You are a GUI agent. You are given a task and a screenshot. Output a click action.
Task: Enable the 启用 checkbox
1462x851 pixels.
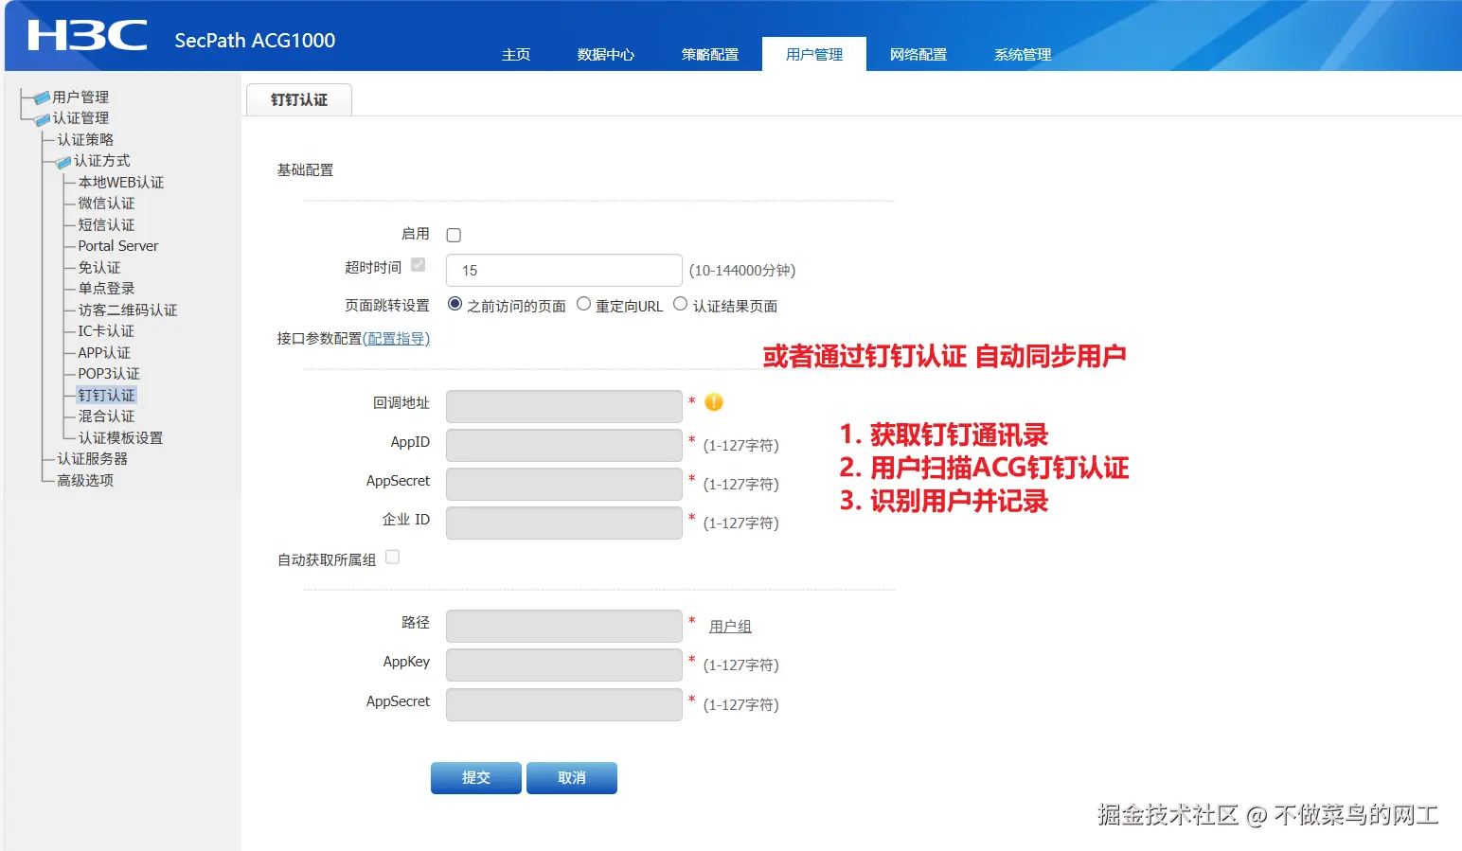(454, 235)
